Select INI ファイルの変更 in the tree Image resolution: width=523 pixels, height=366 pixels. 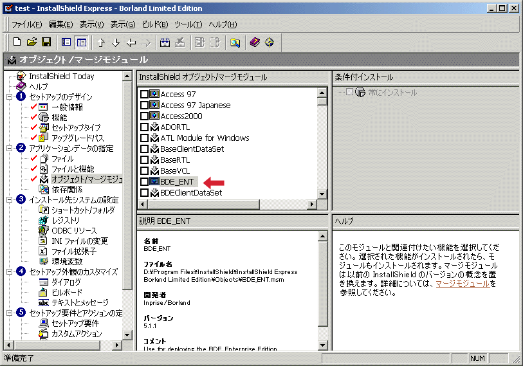click(80, 241)
